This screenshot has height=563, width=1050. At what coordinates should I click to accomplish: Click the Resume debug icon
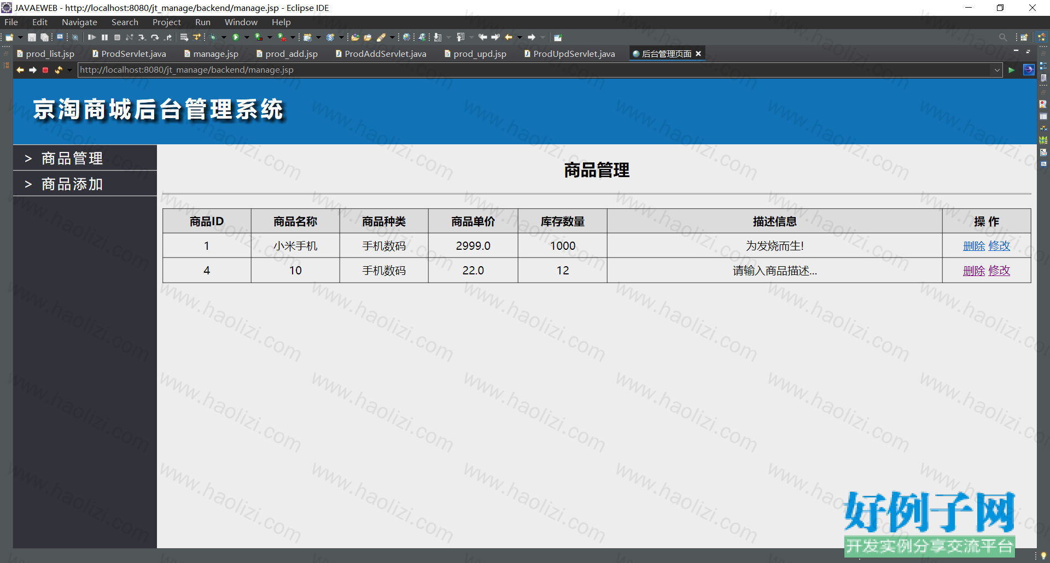click(92, 37)
